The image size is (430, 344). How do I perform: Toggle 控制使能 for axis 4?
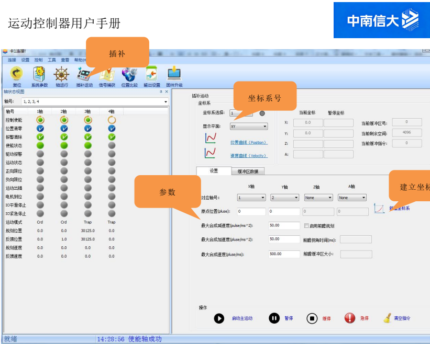[112, 120]
